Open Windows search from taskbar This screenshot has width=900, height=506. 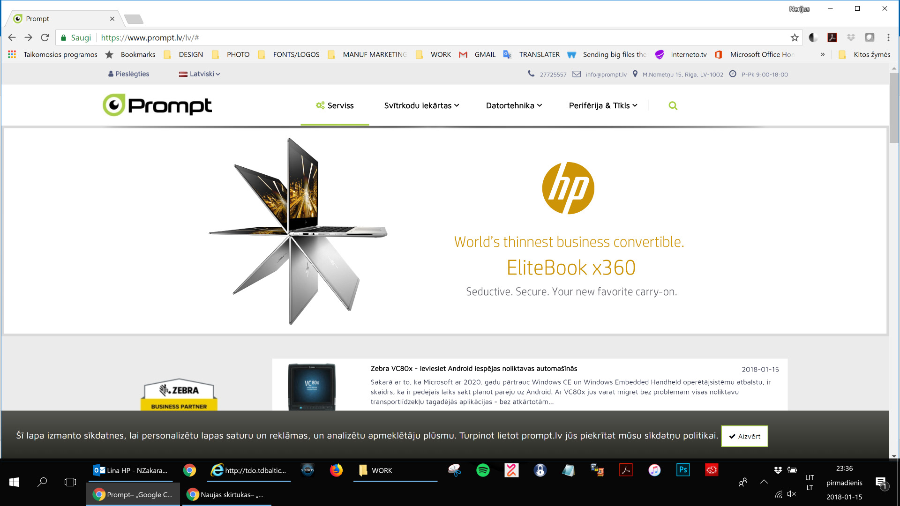click(42, 482)
